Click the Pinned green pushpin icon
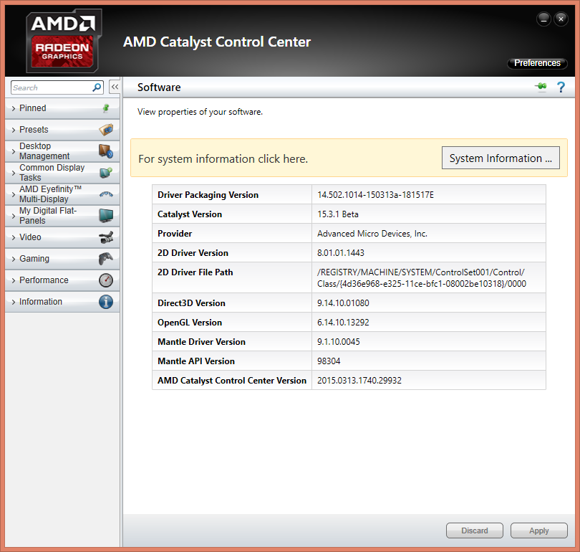 [106, 108]
